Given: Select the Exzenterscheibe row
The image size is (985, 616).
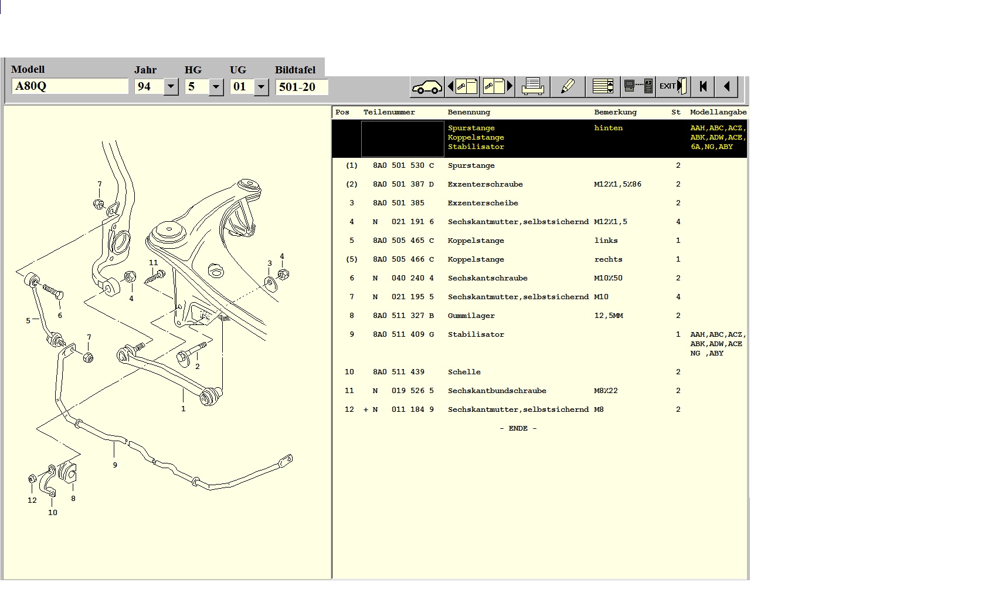Looking at the screenshot, I should tap(539, 203).
